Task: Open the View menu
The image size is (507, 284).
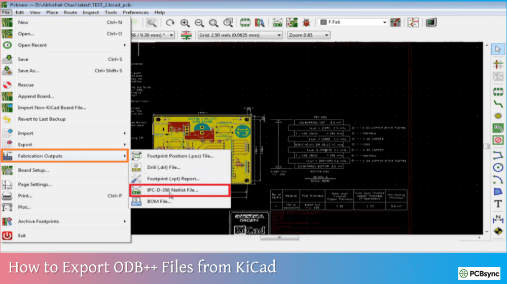Action: (x=35, y=12)
